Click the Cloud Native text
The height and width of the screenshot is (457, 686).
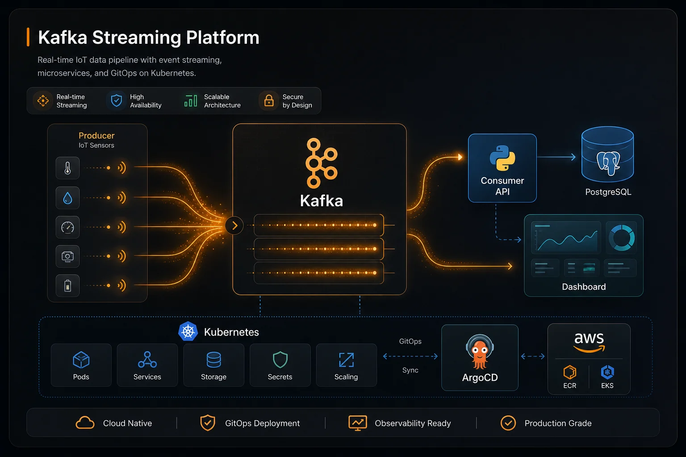click(x=127, y=423)
